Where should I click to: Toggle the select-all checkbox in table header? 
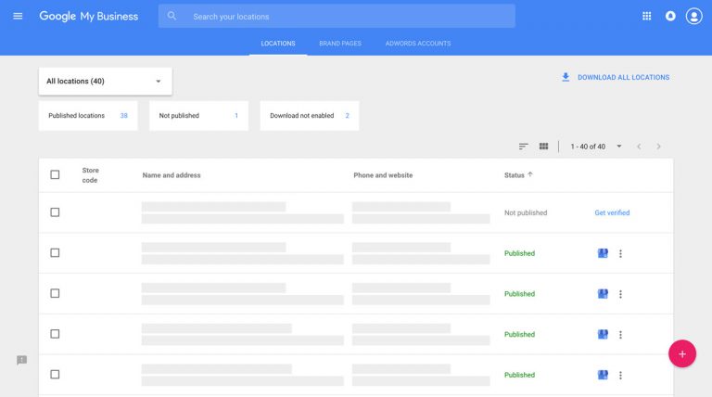click(55, 174)
